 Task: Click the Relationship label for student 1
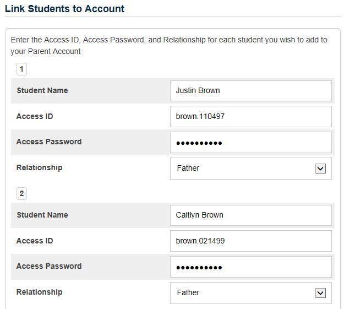click(39, 168)
